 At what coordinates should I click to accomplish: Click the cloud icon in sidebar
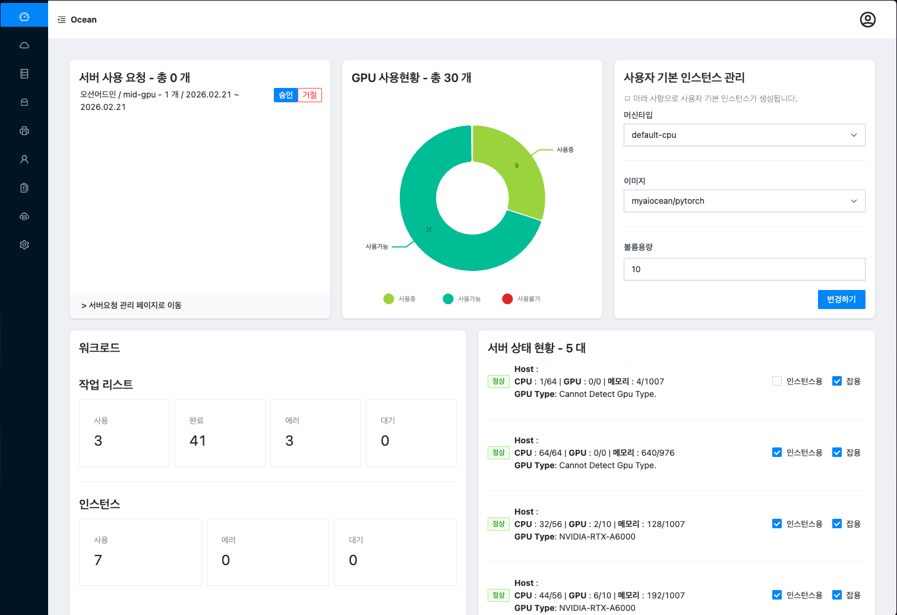[24, 45]
